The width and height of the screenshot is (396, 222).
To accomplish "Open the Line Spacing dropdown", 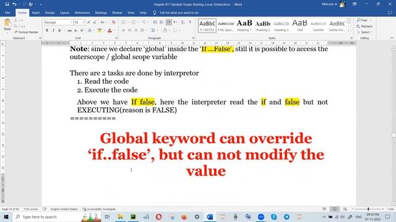I will pyautogui.click(x=154, y=30).
